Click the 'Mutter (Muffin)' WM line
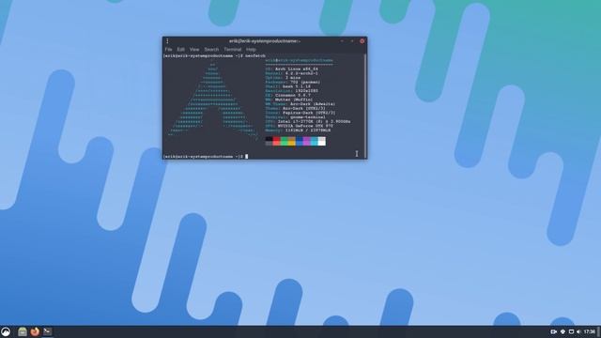Screen dimensions: 601x338 point(289,100)
